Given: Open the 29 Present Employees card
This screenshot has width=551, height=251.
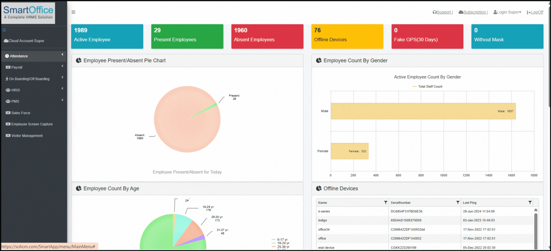Looking at the screenshot, I should click(187, 36).
